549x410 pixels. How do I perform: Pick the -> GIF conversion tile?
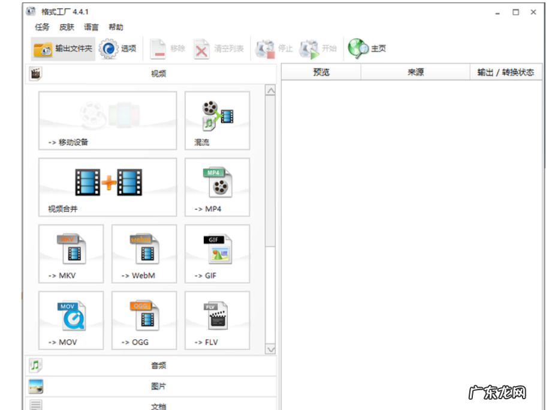[217, 253]
